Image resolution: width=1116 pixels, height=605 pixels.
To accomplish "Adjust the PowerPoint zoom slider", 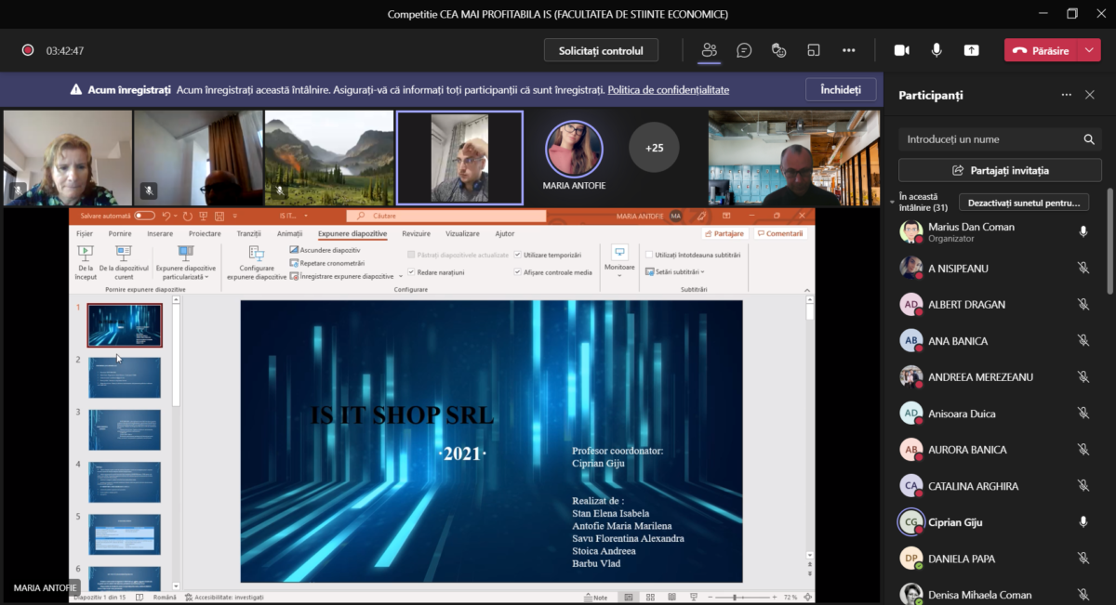I will [x=735, y=597].
